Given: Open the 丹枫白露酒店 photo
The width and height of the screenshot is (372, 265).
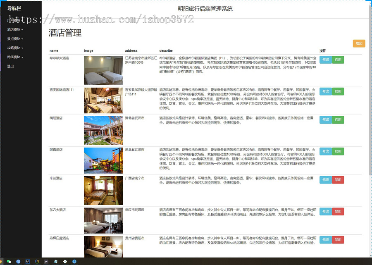Looking at the screenshot, I should tap(103, 247).
